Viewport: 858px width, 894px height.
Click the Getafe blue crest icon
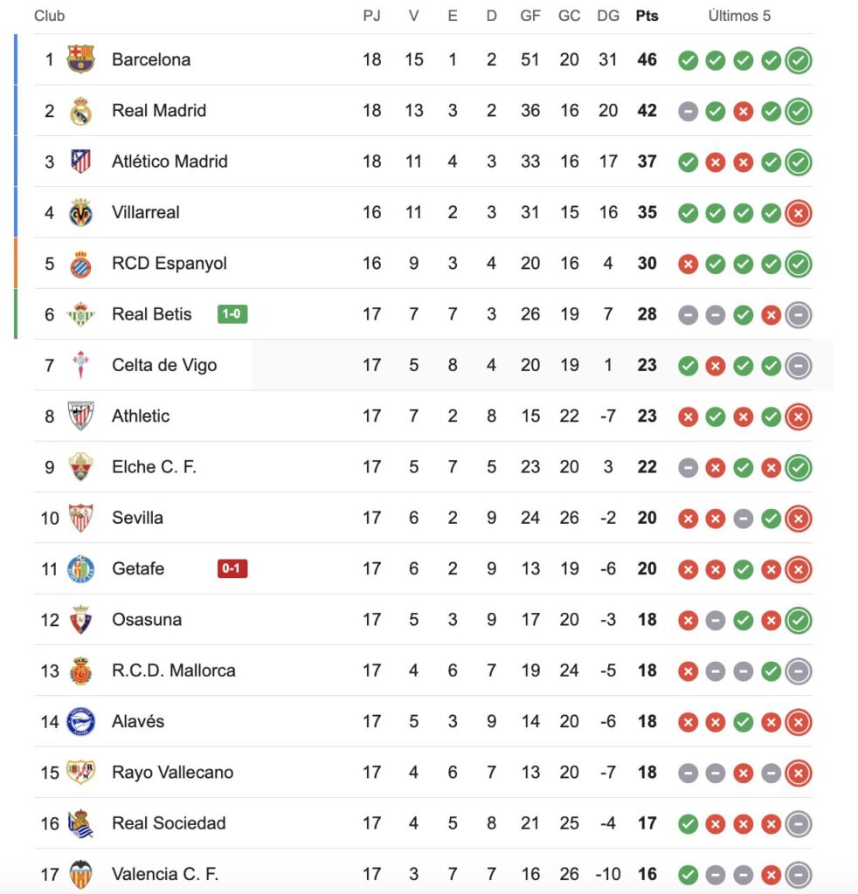(80, 569)
